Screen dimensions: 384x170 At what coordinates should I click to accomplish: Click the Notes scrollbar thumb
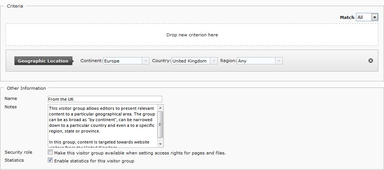(160, 124)
